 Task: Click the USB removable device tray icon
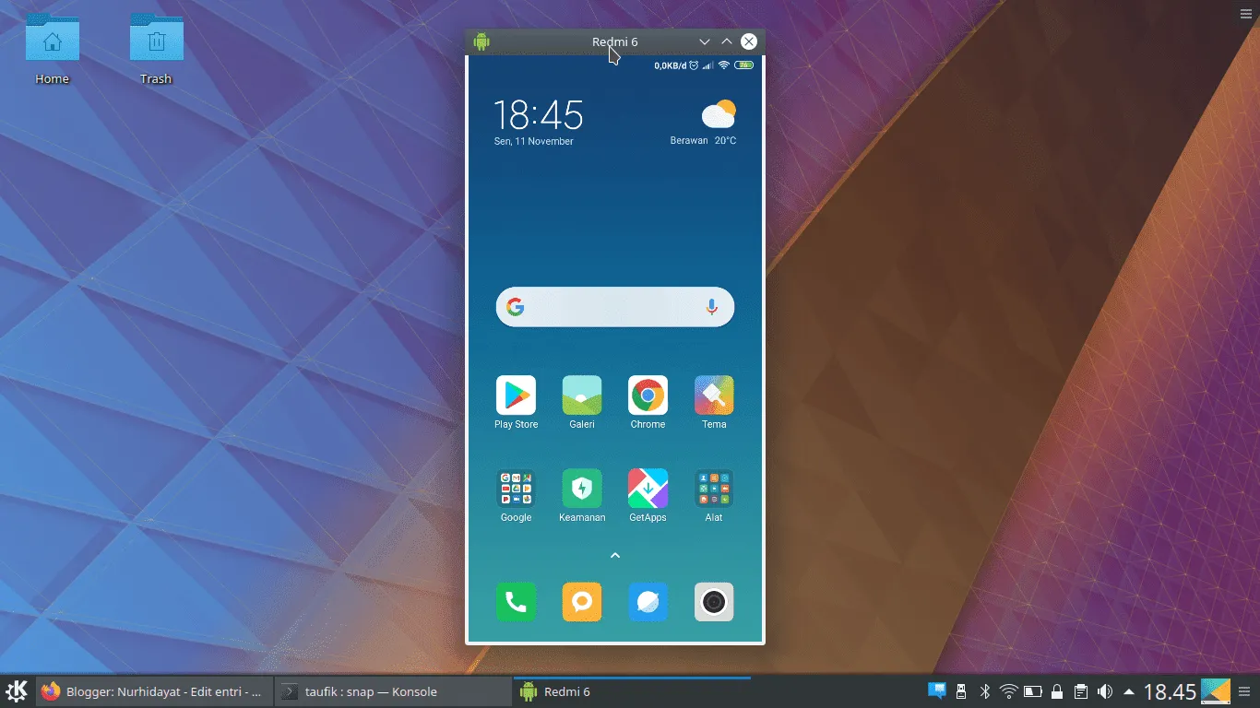[x=961, y=691]
